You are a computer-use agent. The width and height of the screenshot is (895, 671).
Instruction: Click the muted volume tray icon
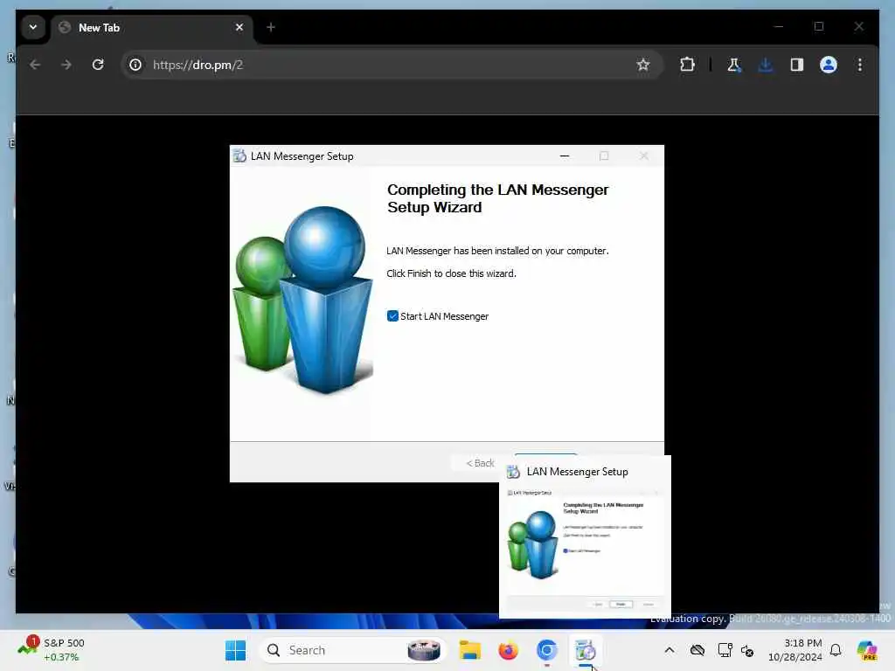[747, 650]
